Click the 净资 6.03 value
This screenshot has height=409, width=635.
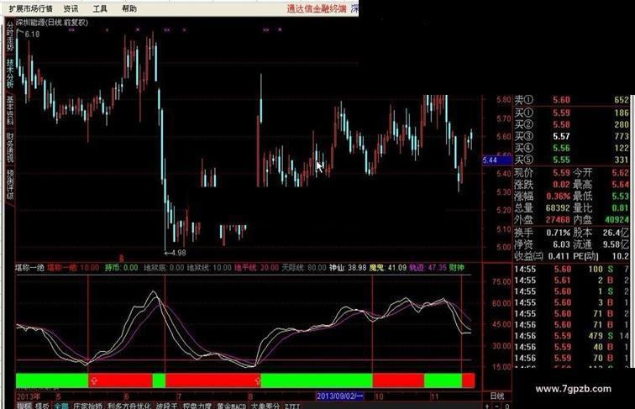tap(561, 244)
